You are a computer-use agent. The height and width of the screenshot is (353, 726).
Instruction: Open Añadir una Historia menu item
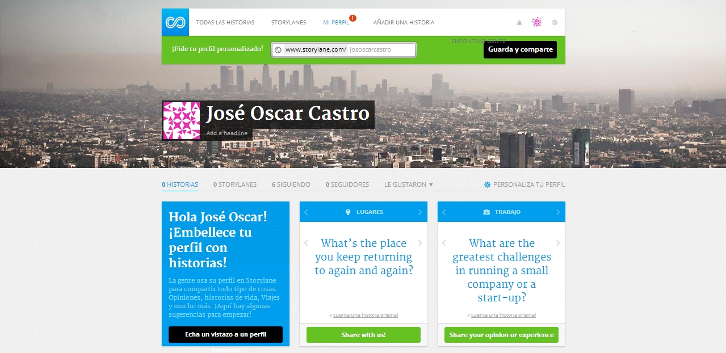pos(404,23)
